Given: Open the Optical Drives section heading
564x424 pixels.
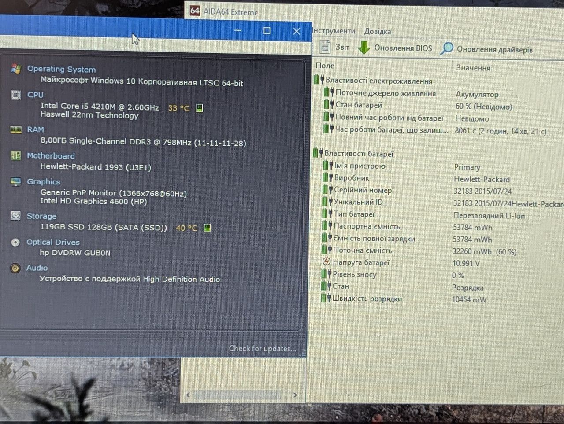Looking at the screenshot, I should click(x=53, y=242).
